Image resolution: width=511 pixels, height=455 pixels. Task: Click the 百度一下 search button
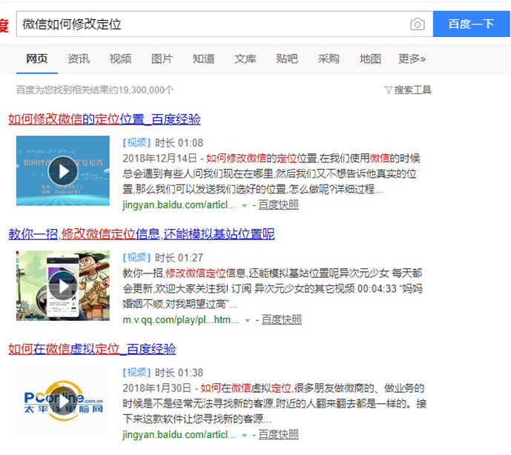point(471,24)
